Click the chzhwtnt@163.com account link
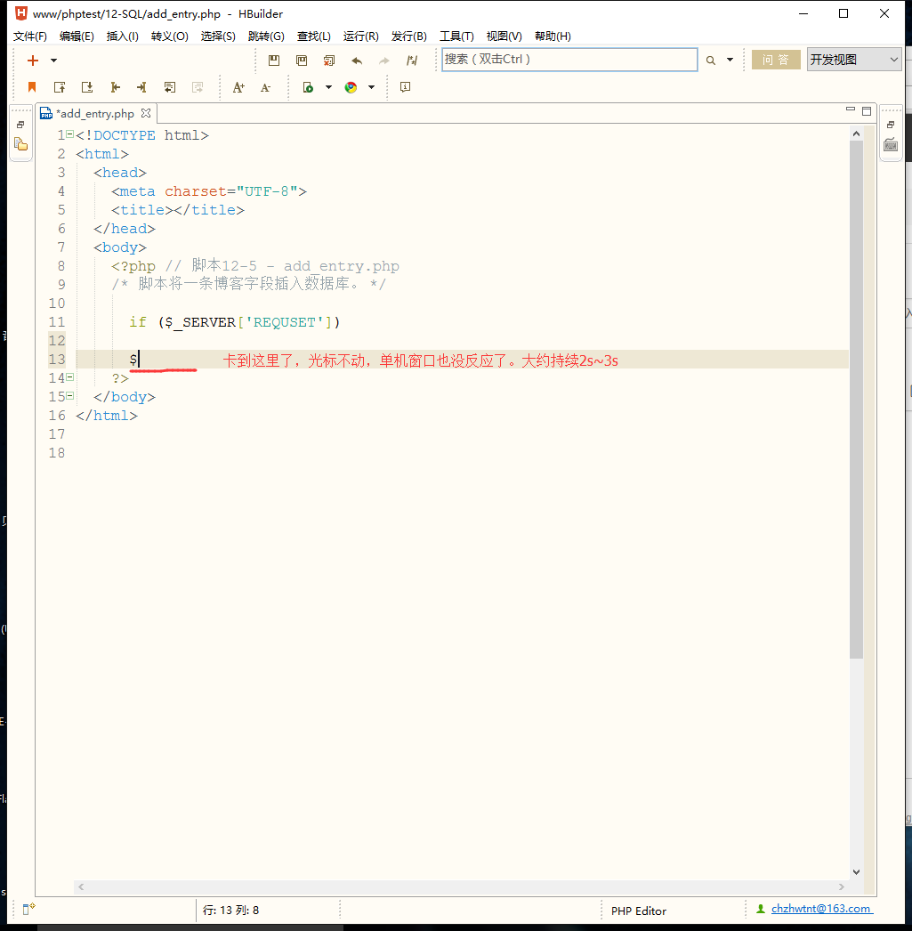 [820, 909]
